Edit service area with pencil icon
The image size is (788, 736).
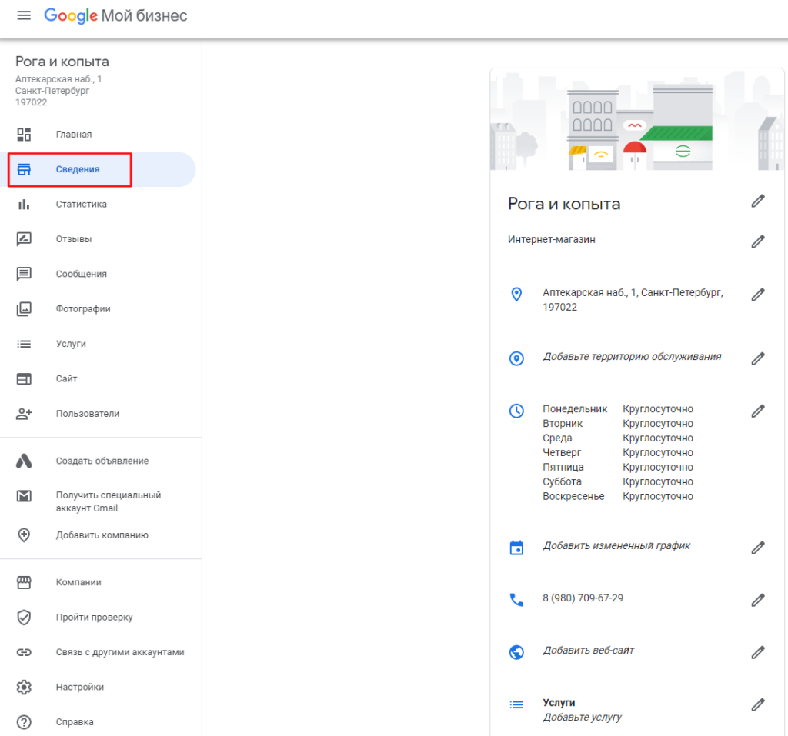pos(758,358)
